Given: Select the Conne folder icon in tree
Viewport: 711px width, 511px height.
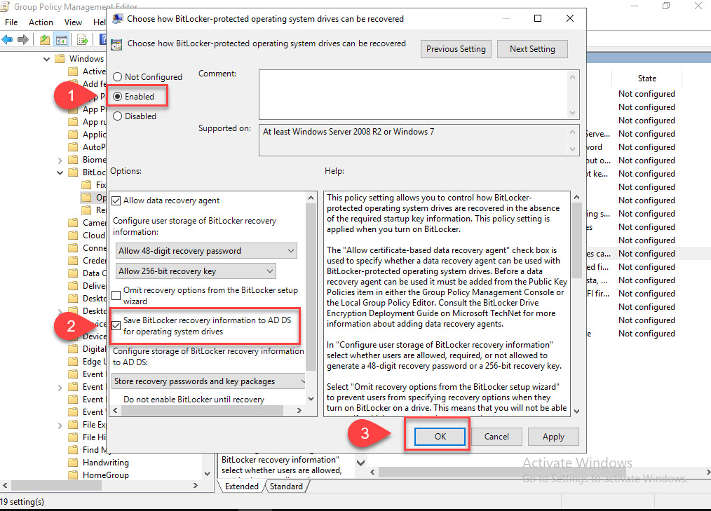Looking at the screenshot, I should pos(73,248).
